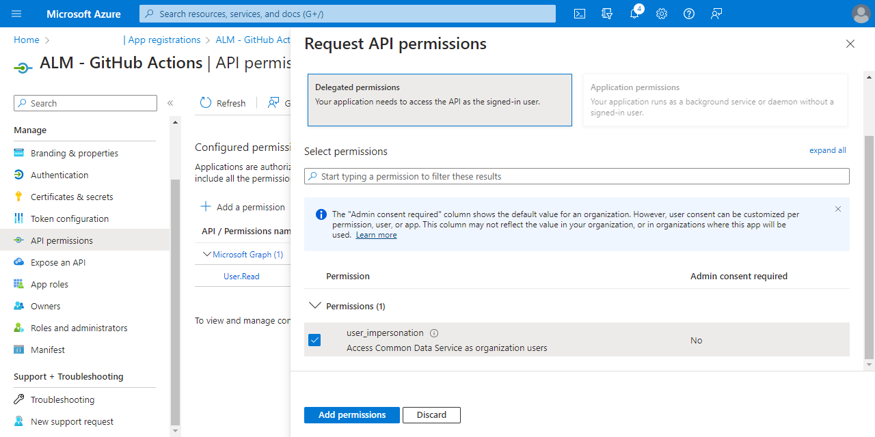Open the Token configuration section
The image size is (875, 437).
70,218
